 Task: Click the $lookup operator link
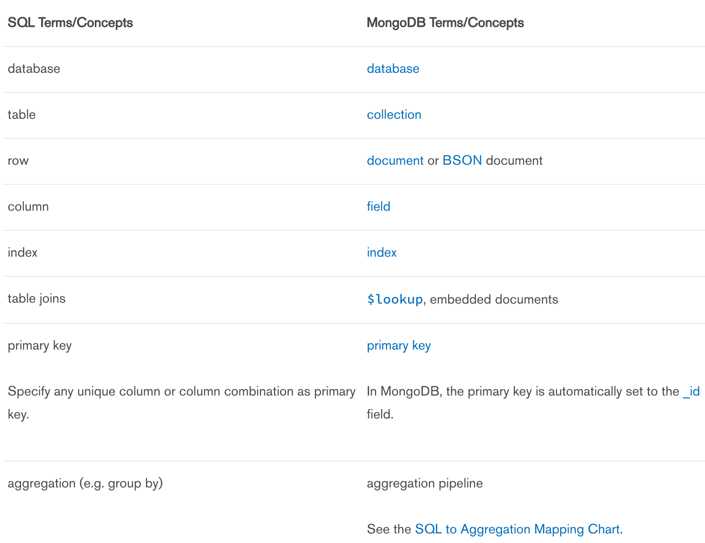[395, 299]
